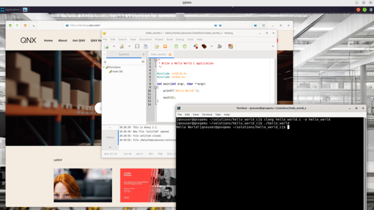Open the Build menu in Geany
The image size is (374, 210).
(169, 39)
